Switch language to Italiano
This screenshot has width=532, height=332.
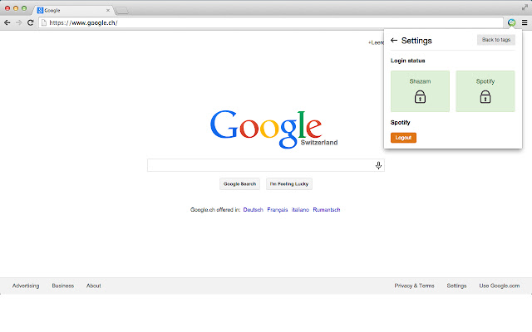(300, 210)
